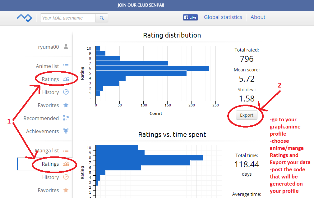Image resolution: width=314 pixels, height=198 pixels.
Task: Click the orange manga Favorites star icon
Action: coord(66,190)
